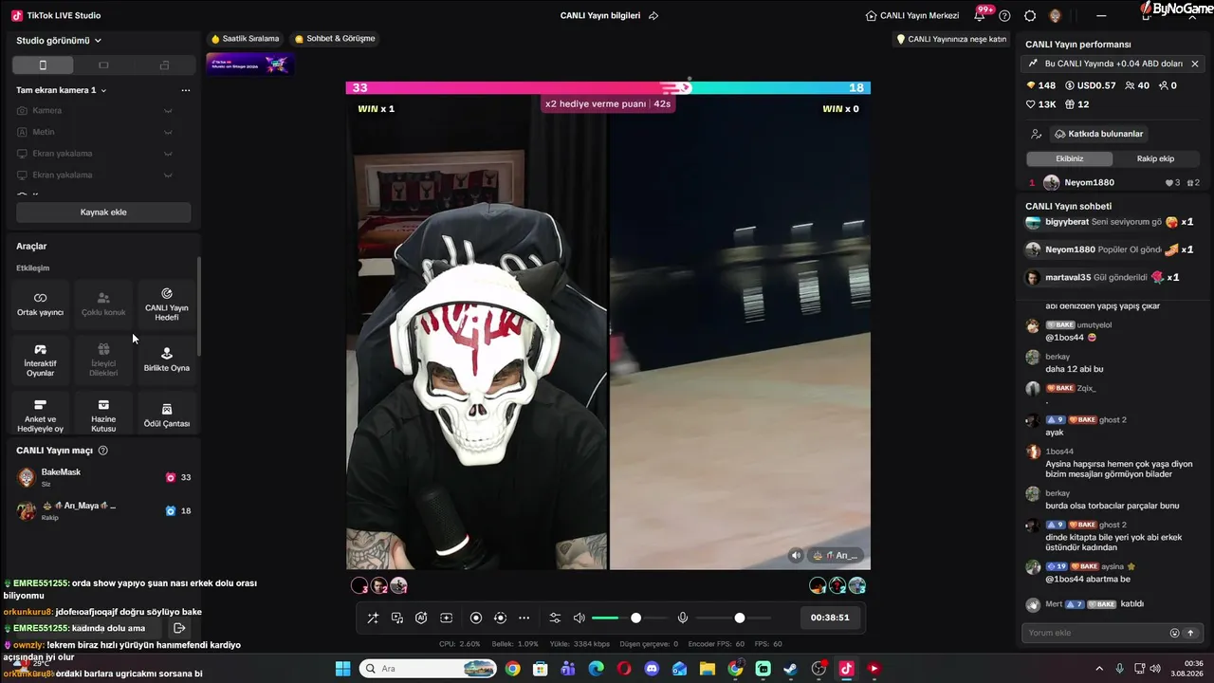This screenshot has width=1214, height=683.
Task: Open the Saatlik Sıralama tab
Action: click(246, 39)
